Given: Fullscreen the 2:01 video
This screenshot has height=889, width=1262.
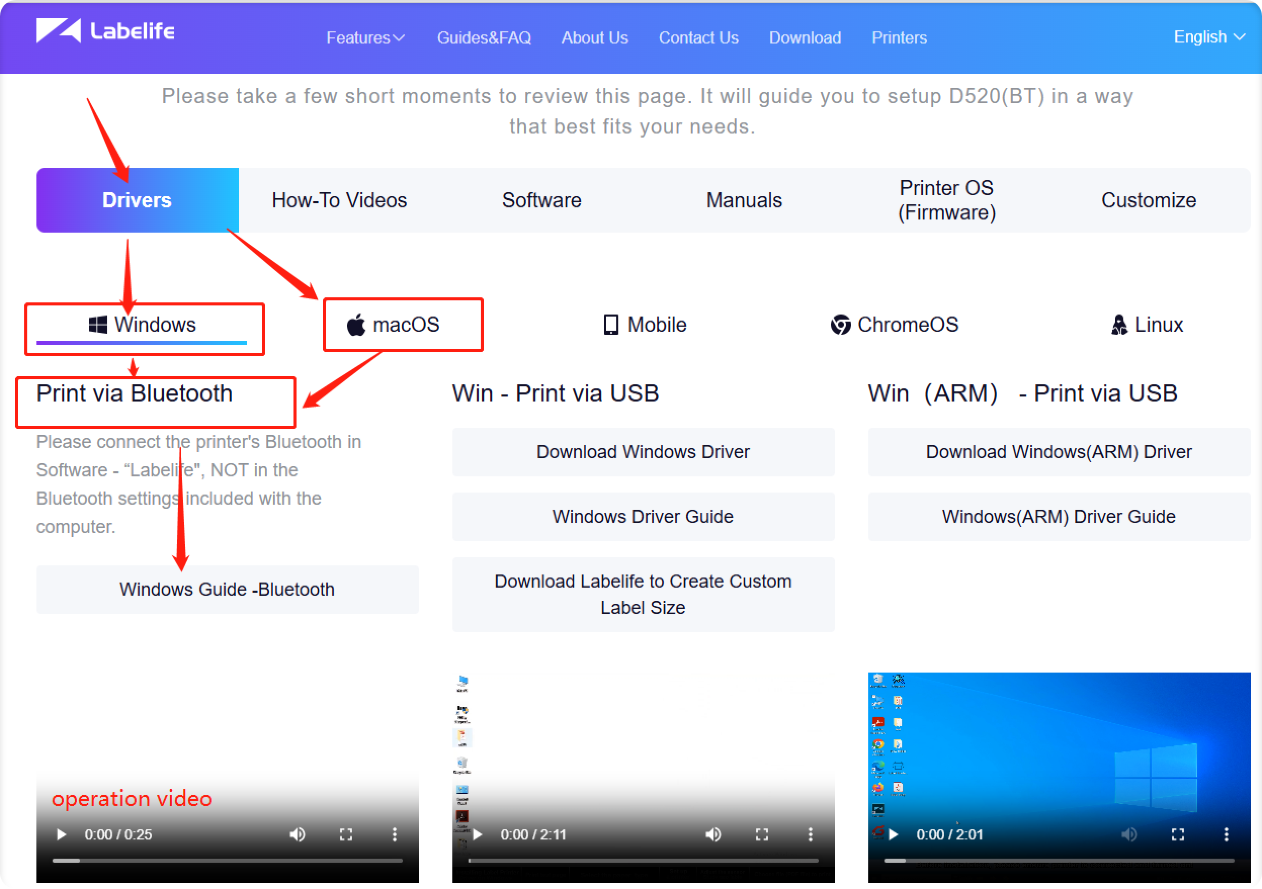Looking at the screenshot, I should click(x=1178, y=835).
